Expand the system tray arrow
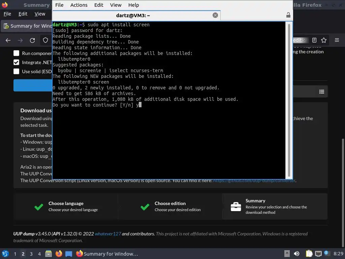This screenshot has height=259, width=345. pos(287,254)
